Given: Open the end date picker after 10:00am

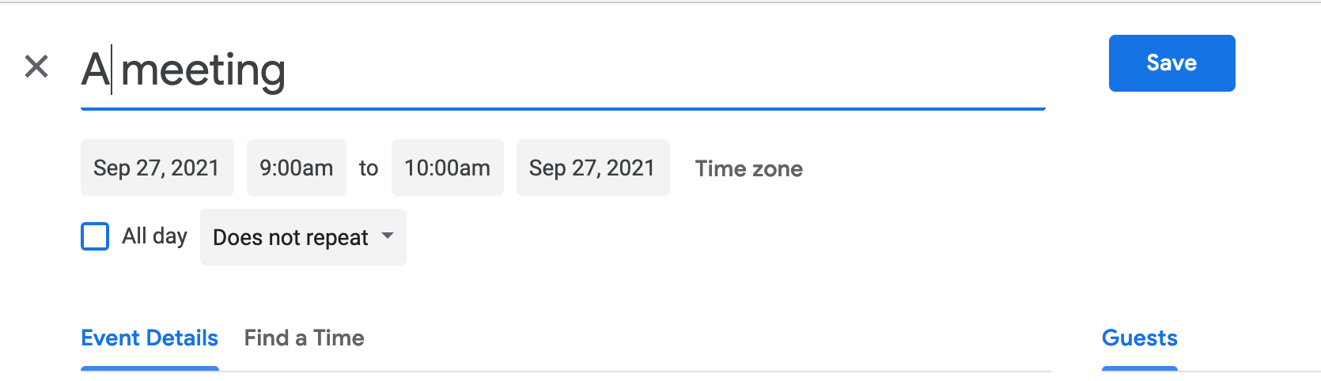Looking at the screenshot, I should [592, 168].
